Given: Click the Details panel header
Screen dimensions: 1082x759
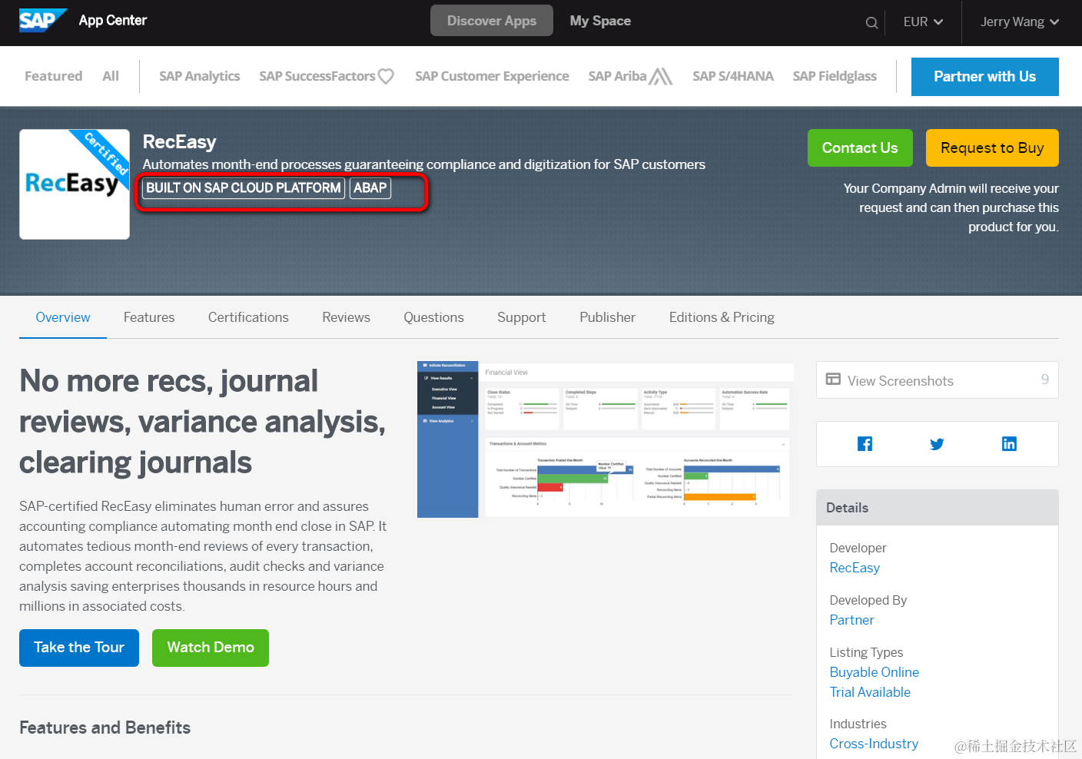Looking at the screenshot, I should click(938, 508).
